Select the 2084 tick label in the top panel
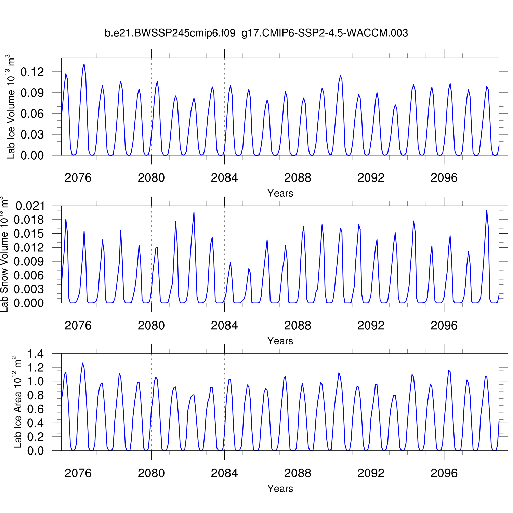 click(224, 178)
